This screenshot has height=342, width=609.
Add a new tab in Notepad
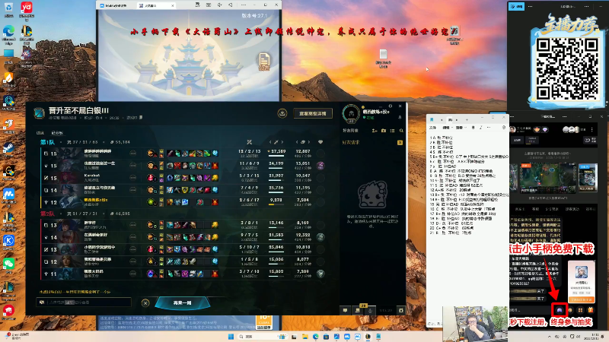coord(467,119)
